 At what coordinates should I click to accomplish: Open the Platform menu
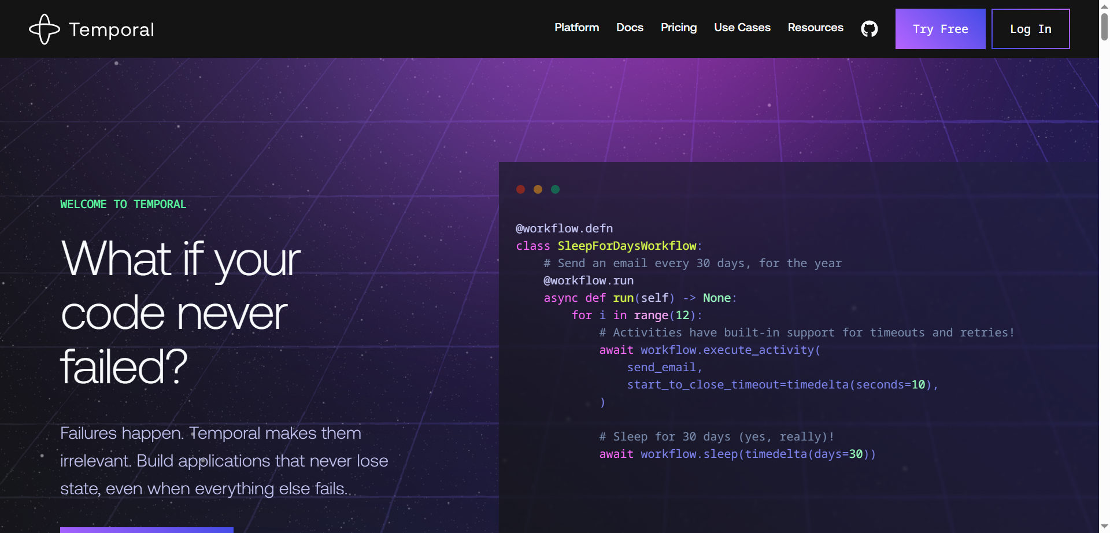576,27
